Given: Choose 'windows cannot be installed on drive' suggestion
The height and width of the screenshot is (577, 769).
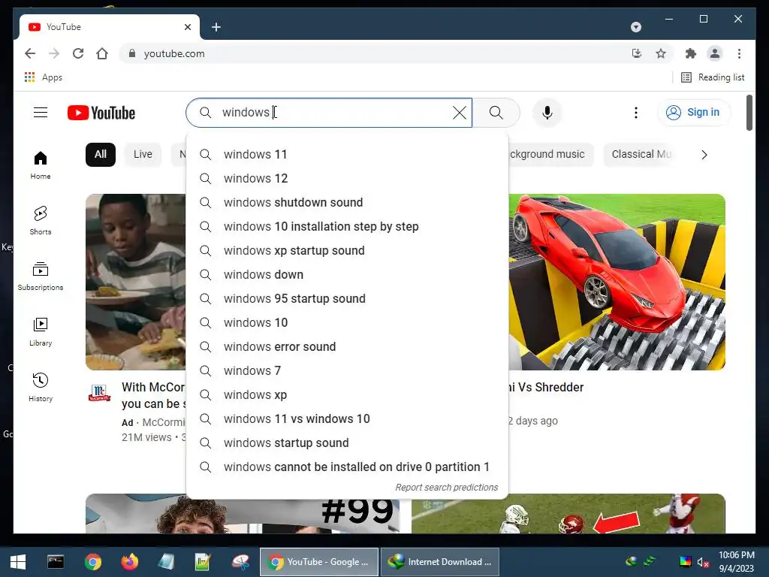Looking at the screenshot, I should 347,467.
